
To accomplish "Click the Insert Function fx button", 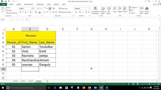I will click(27, 19).
